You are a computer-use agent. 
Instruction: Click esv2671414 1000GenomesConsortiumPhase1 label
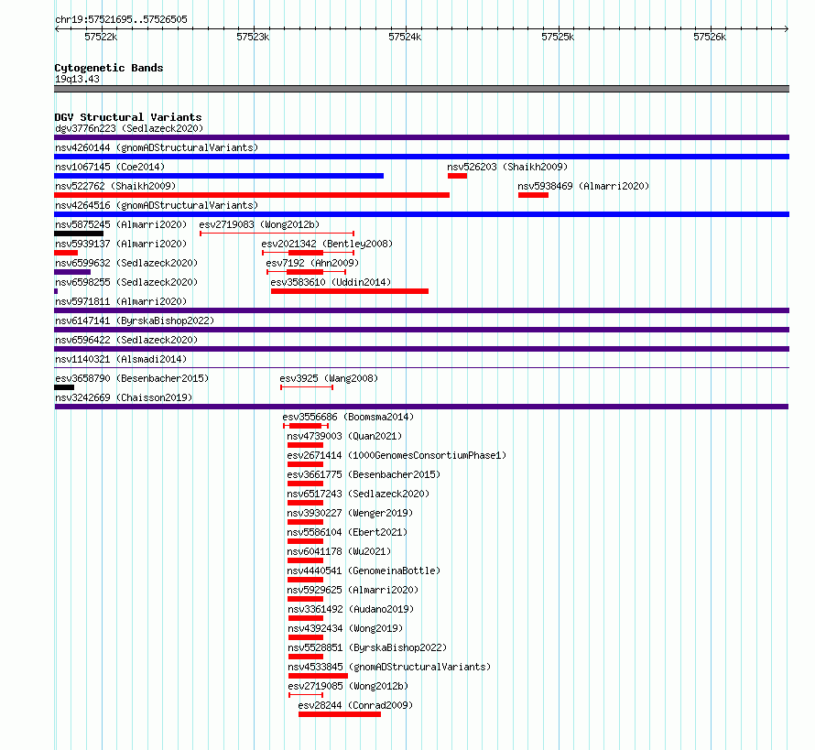pyautogui.click(x=397, y=455)
